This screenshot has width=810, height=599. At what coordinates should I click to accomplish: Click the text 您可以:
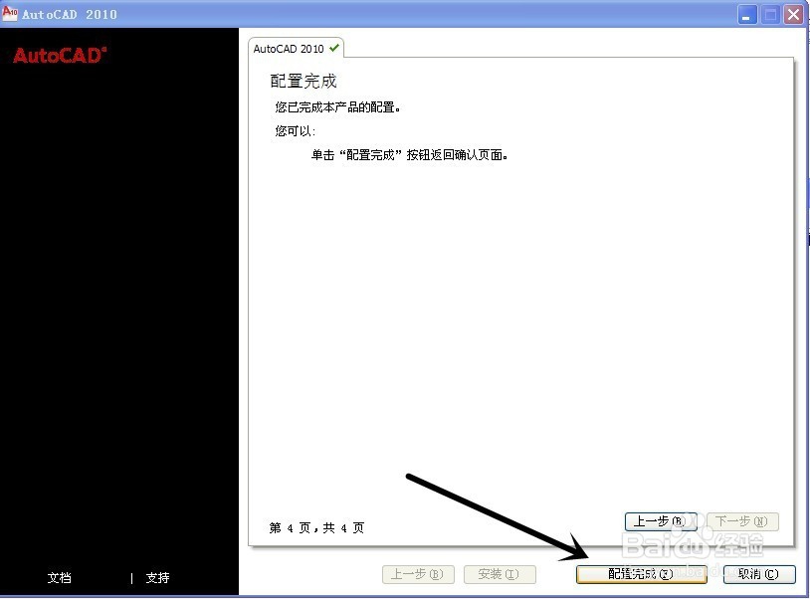click(x=295, y=130)
